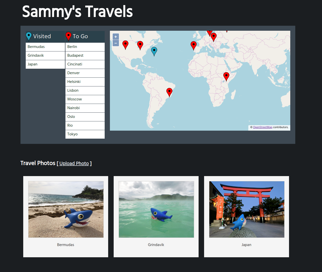Click the red Budapest marker on the map
This screenshot has width=322, height=272.
pyautogui.click(x=214, y=37)
